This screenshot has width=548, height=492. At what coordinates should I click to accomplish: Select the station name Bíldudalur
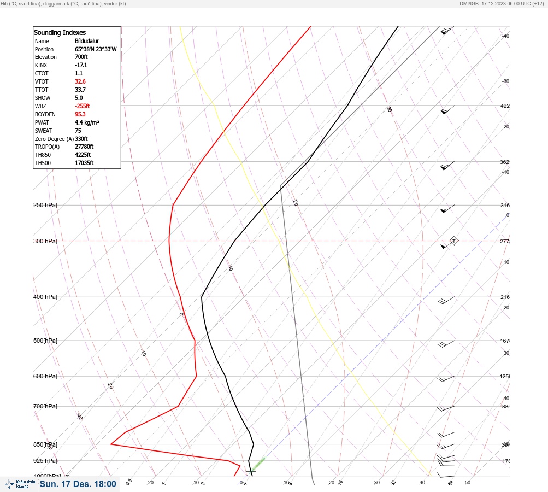click(x=87, y=41)
